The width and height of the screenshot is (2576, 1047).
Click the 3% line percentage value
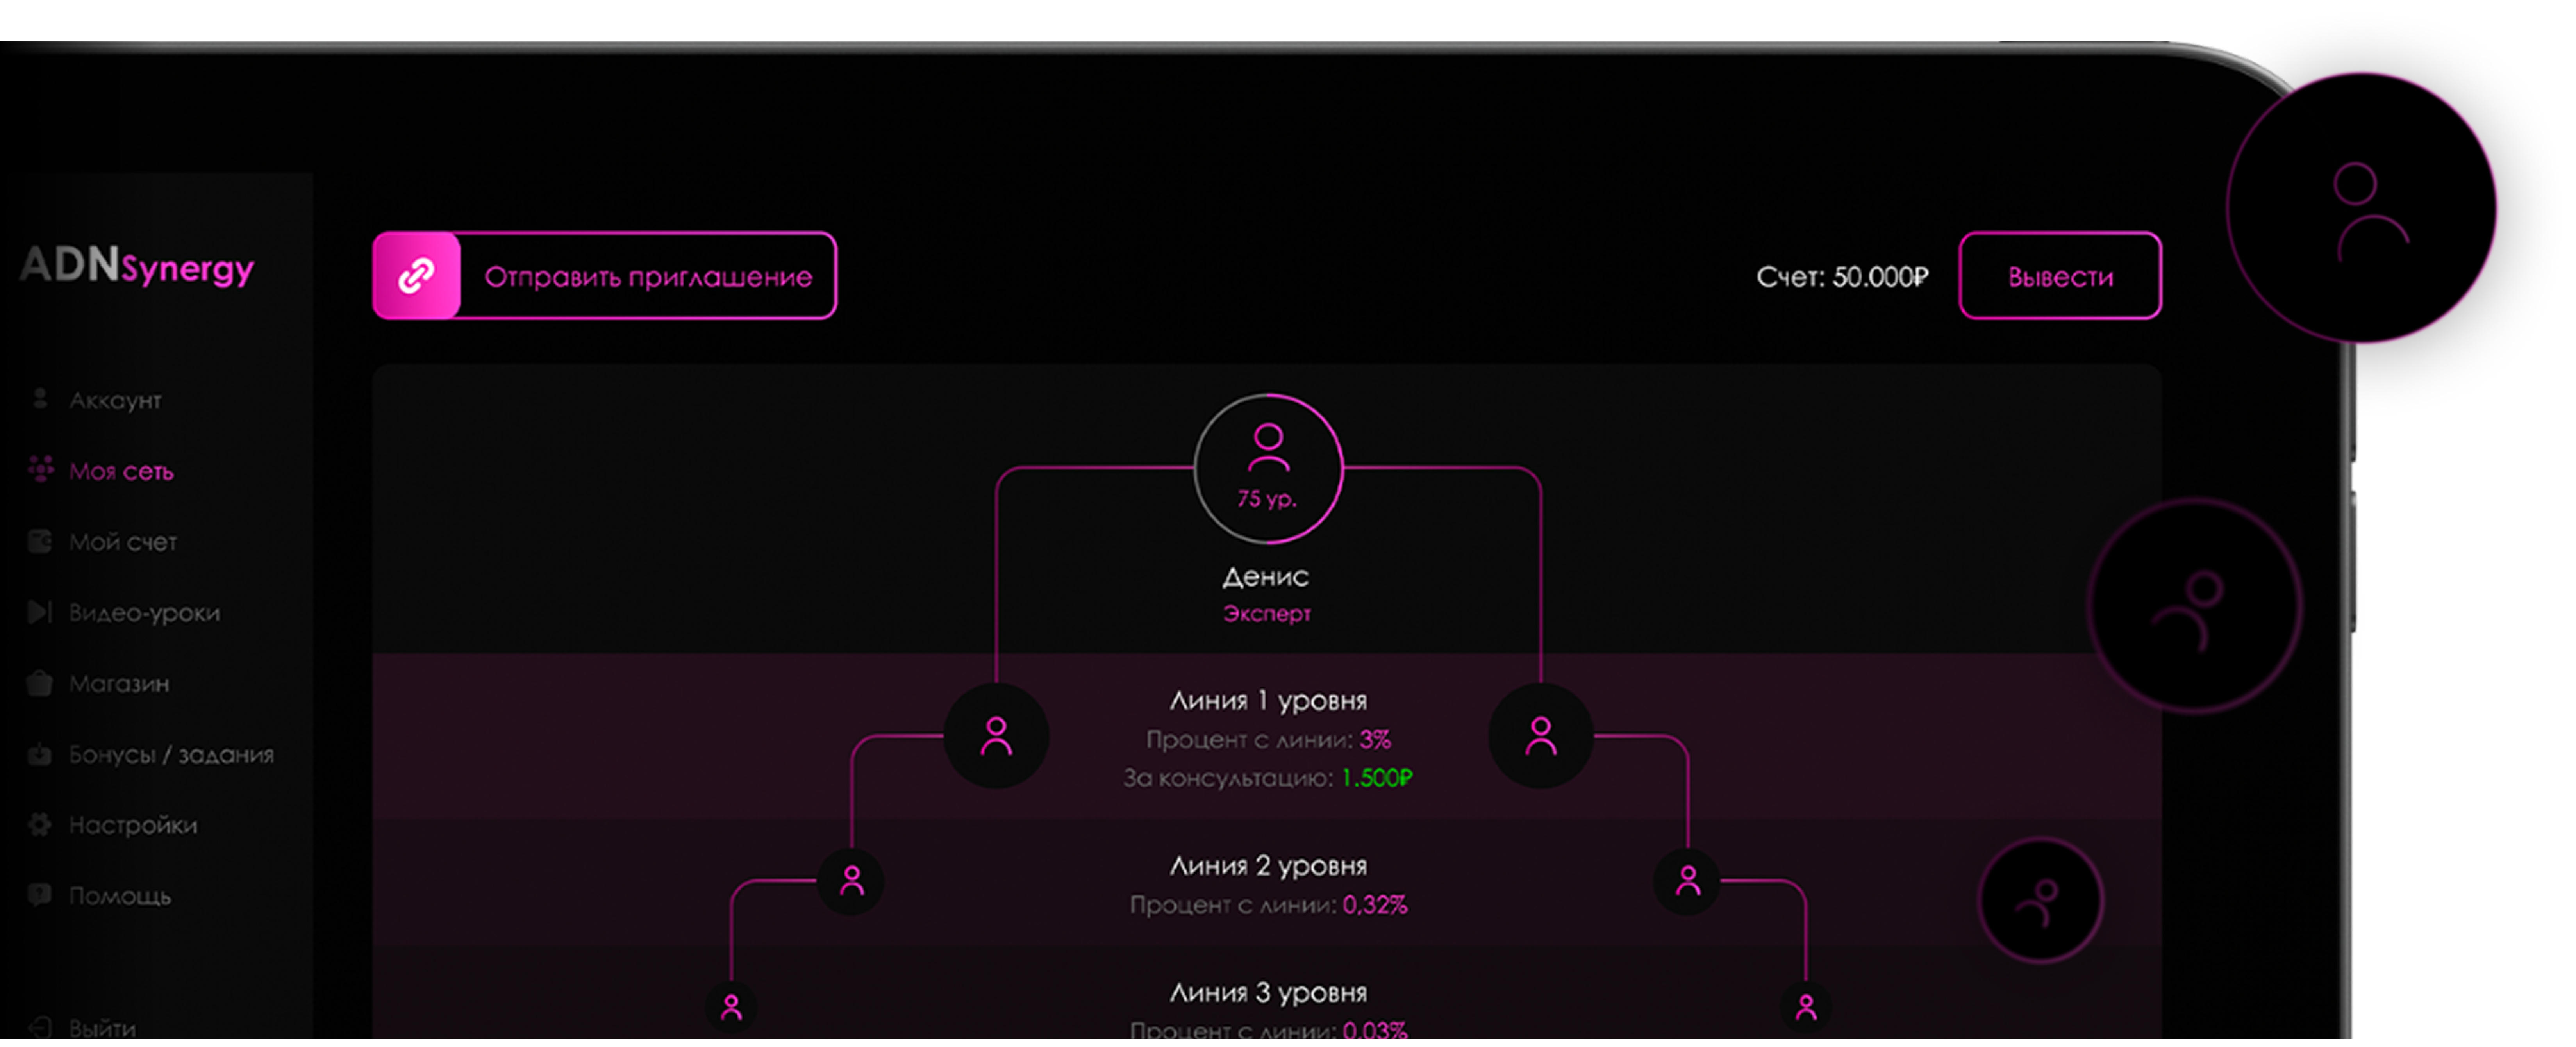[x=1375, y=740]
